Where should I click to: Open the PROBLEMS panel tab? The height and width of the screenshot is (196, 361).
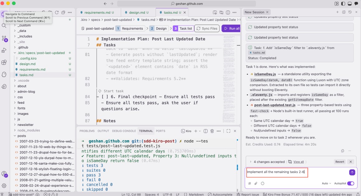87,131
